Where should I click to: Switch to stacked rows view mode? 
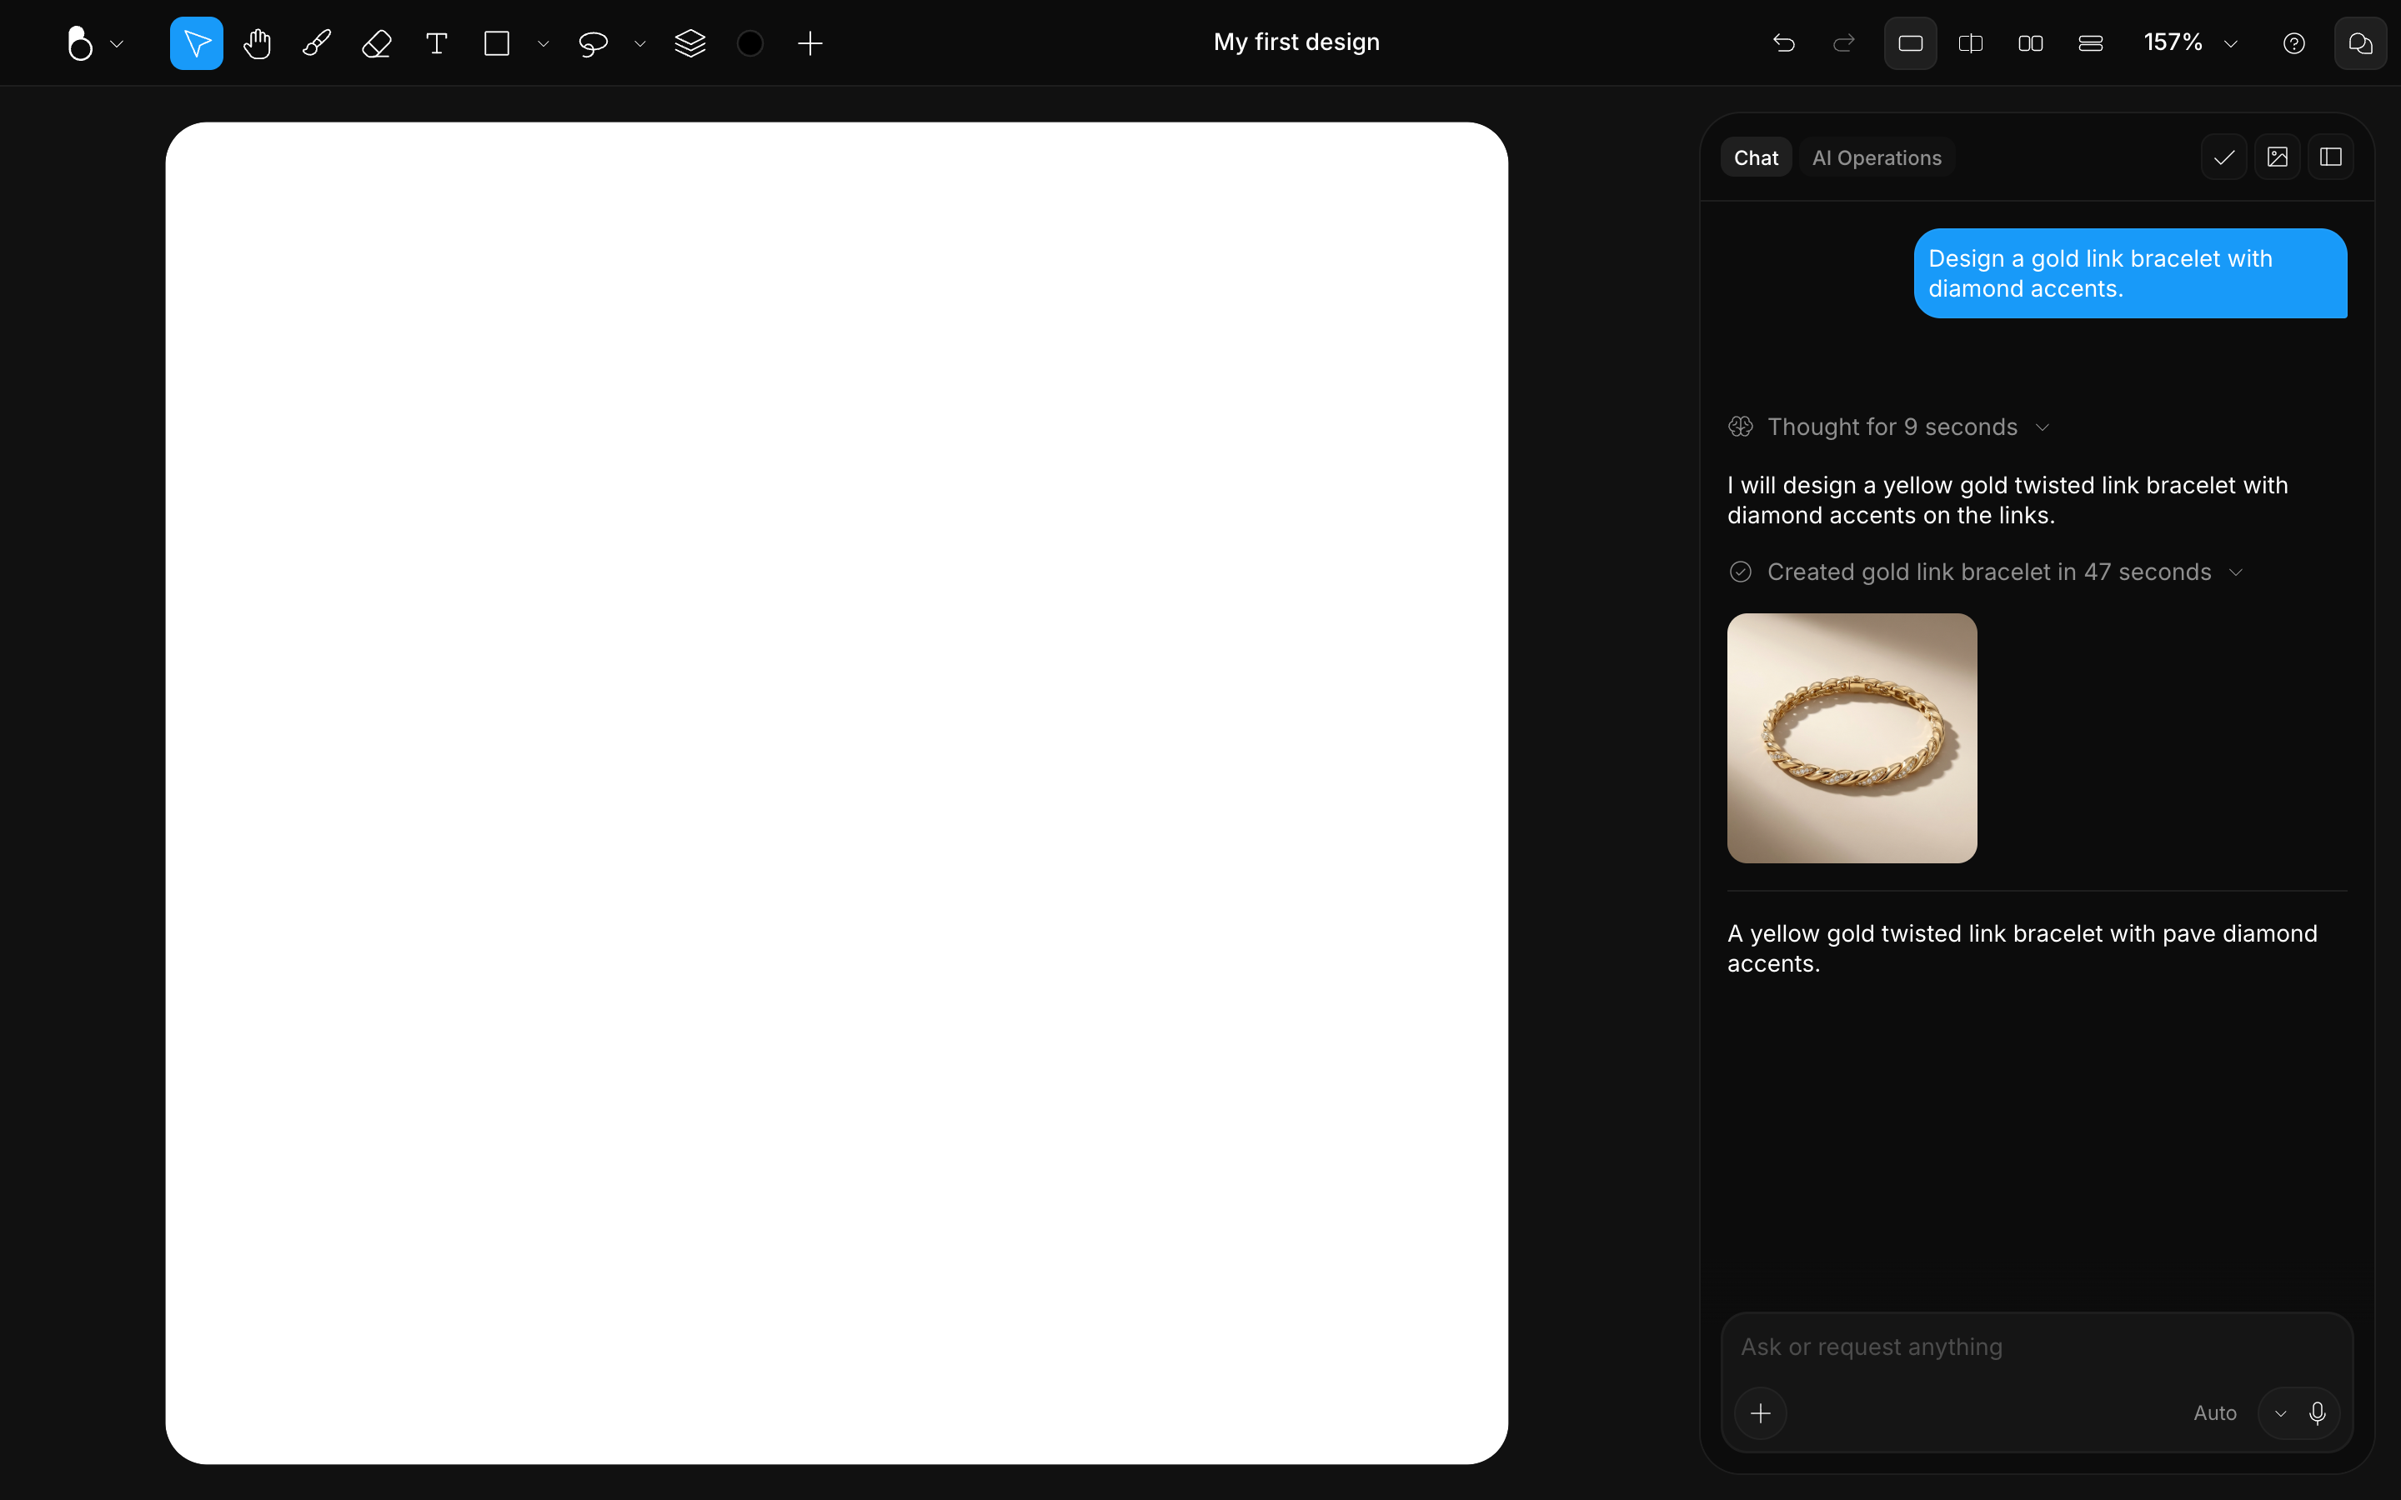[x=2091, y=43]
